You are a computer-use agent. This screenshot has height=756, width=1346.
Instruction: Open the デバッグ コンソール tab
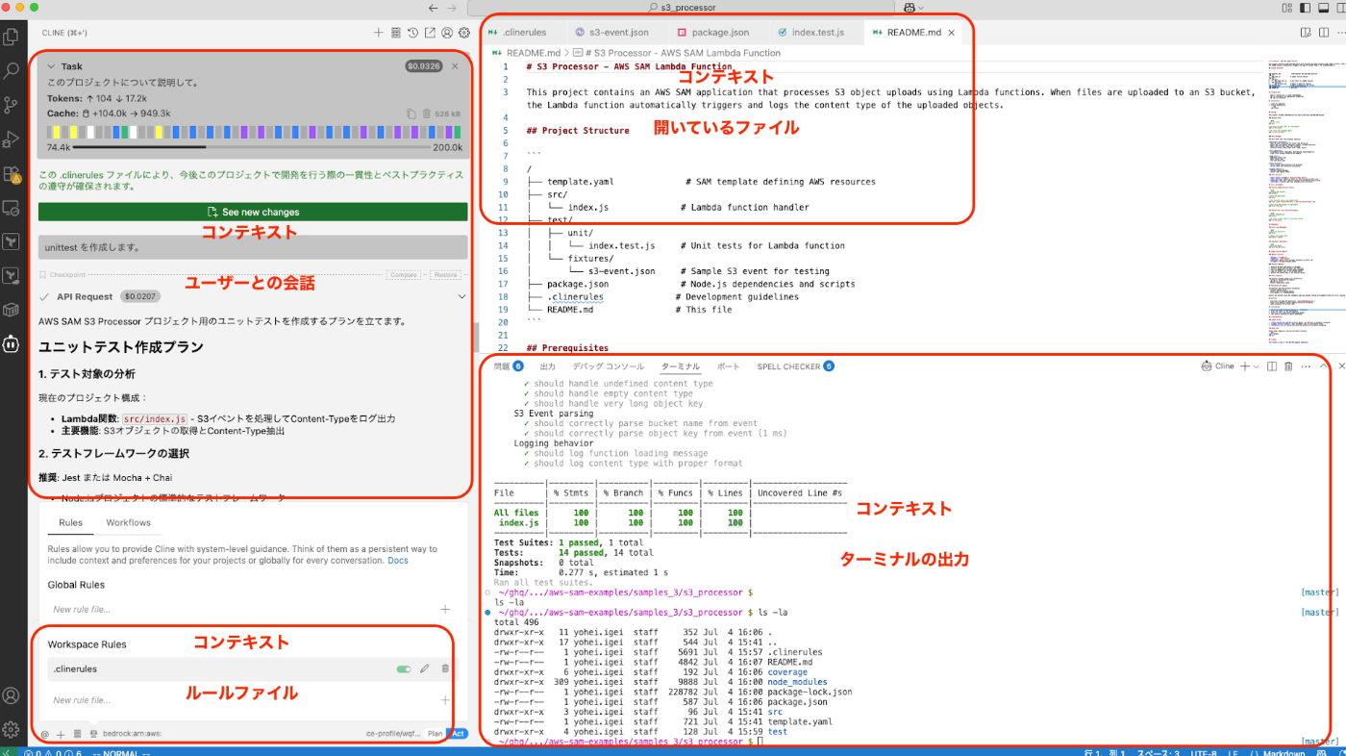point(608,366)
